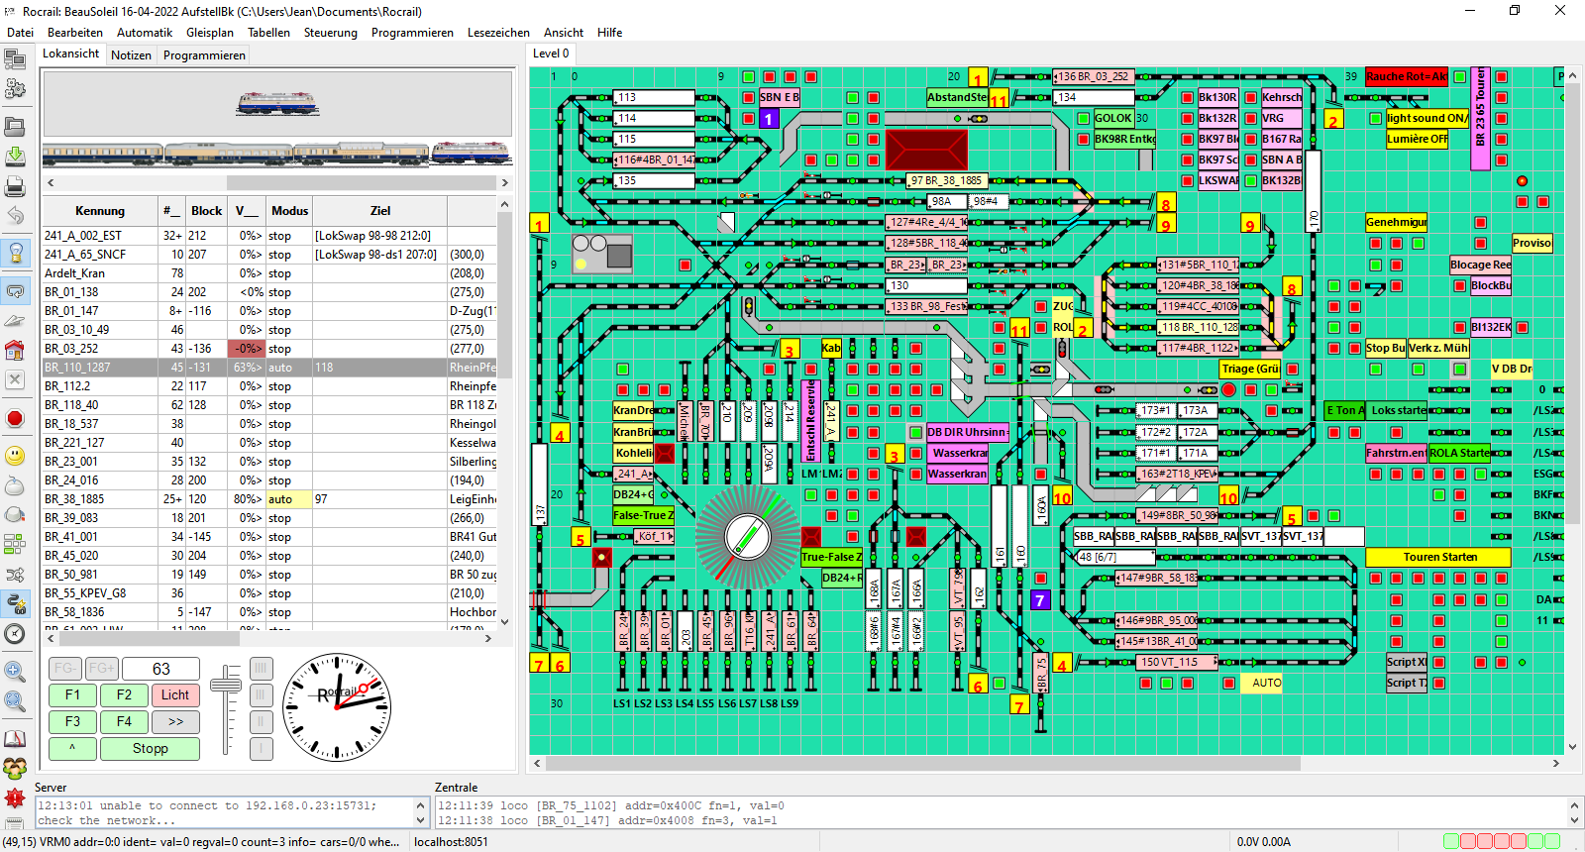
Task: Toggle light sound ON switch
Action: (1426, 118)
